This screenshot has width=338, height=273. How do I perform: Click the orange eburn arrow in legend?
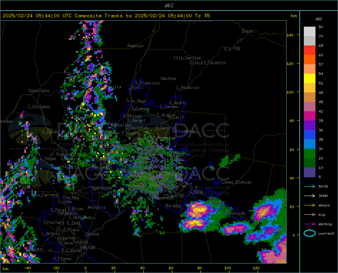point(309,205)
